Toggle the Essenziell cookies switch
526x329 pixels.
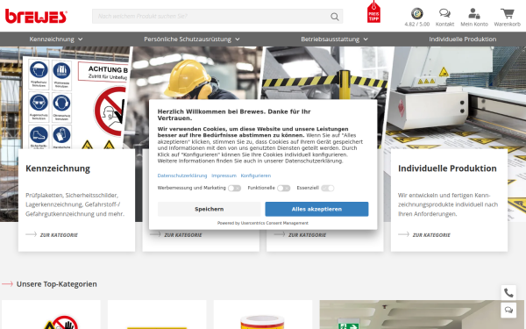tap(327, 189)
